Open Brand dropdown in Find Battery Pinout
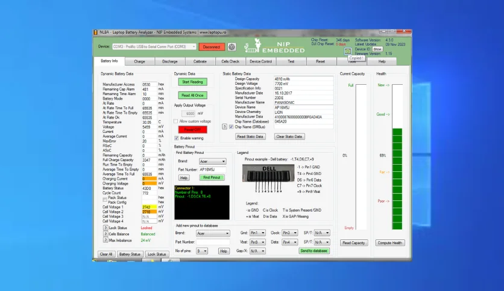 [212, 161]
